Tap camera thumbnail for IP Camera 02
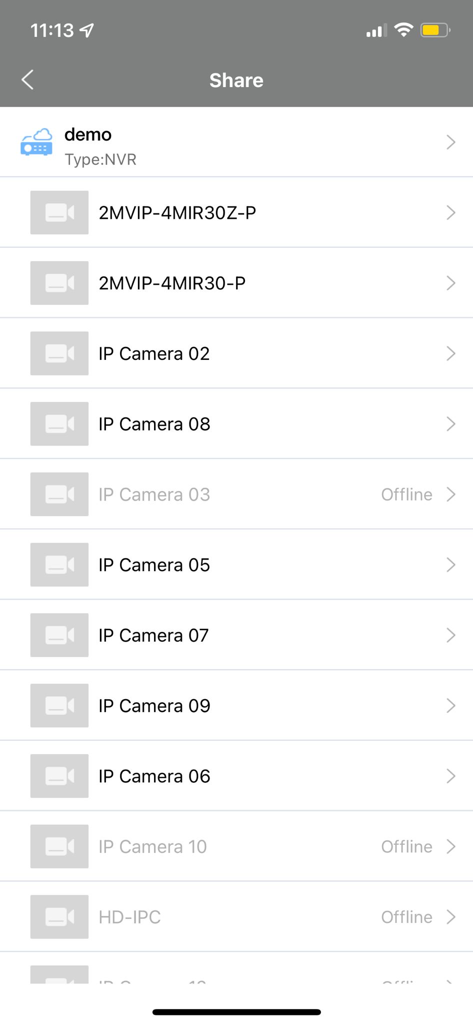The image size is (473, 1025). 59,354
